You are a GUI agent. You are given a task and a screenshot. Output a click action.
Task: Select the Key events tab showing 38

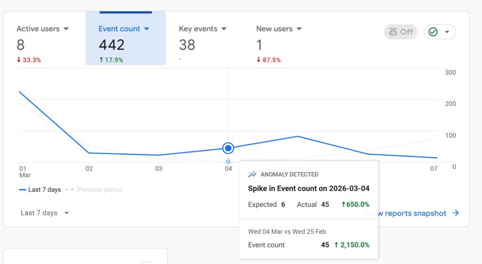tap(202, 38)
